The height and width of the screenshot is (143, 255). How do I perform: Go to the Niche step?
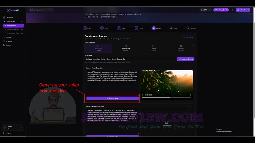102,28
